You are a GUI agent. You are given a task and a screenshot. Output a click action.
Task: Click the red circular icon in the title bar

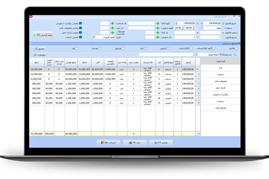click(x=31, y=17)
